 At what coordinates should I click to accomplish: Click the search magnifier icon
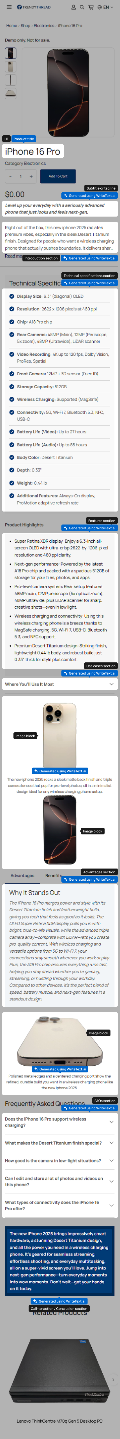point(82,7)
